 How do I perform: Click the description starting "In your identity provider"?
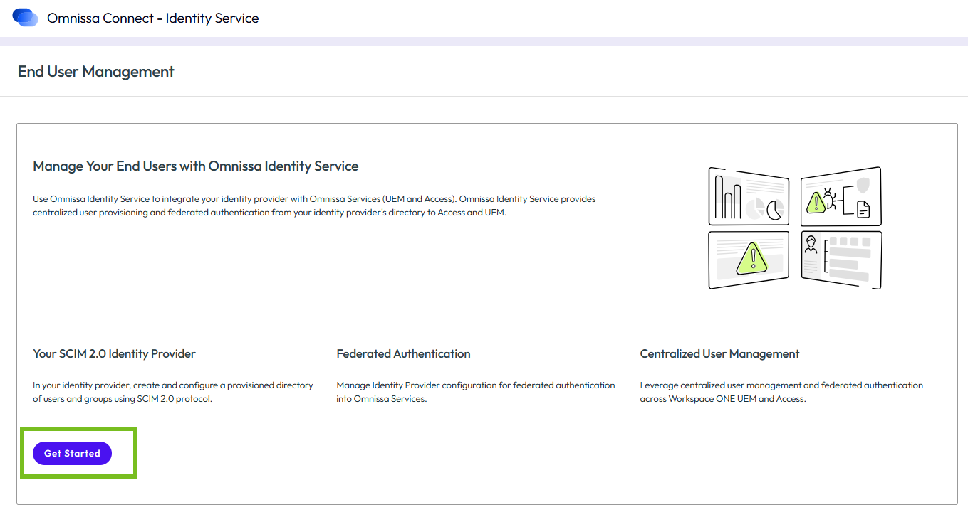tap(173, 392)
